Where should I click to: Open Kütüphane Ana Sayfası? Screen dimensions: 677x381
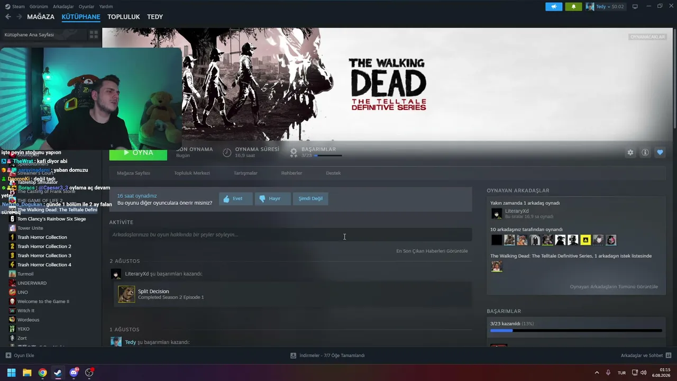[x=29, y=34]
